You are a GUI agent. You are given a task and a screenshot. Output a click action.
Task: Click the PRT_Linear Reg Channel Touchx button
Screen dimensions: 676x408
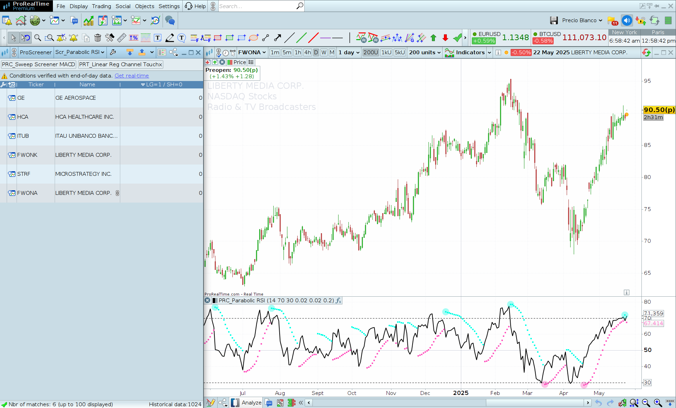coord(121,64)
